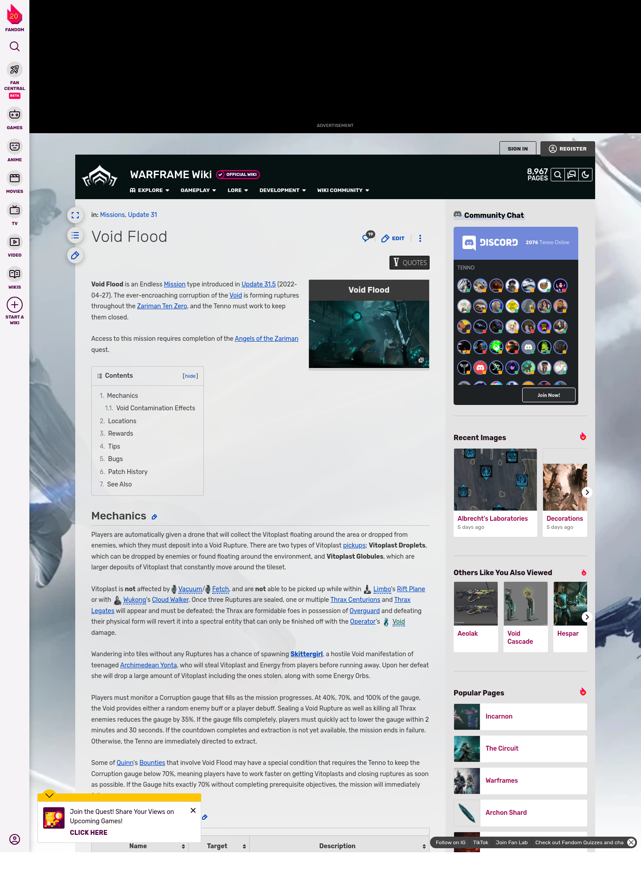641x891 pixels.
Task: Open the Void Cascade suggested card
Action: pyautogui.click(x=526, y=617)
